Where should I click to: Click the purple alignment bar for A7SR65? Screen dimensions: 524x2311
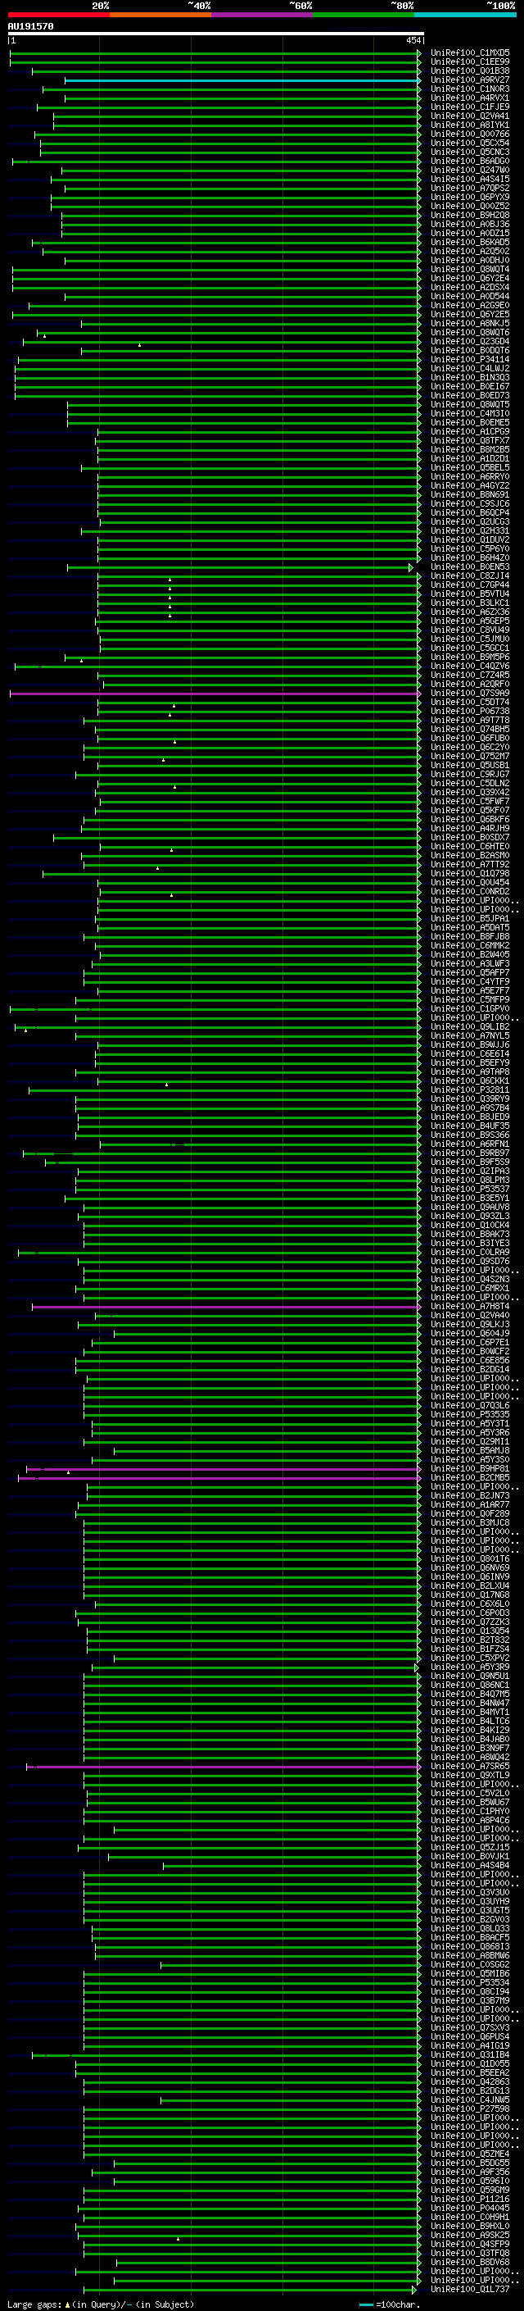(223, 1767)
